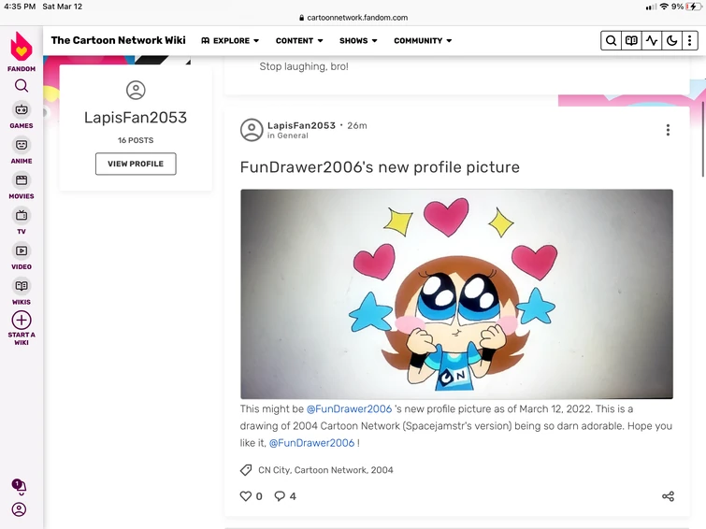The width and height of the screenshot is (706, 529).
Task: Open the Cartoon Network drawing image
Action: [456, 294]
